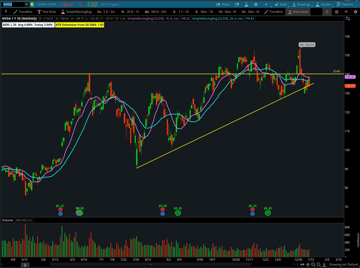Select the pointer cursor tool

5,12
